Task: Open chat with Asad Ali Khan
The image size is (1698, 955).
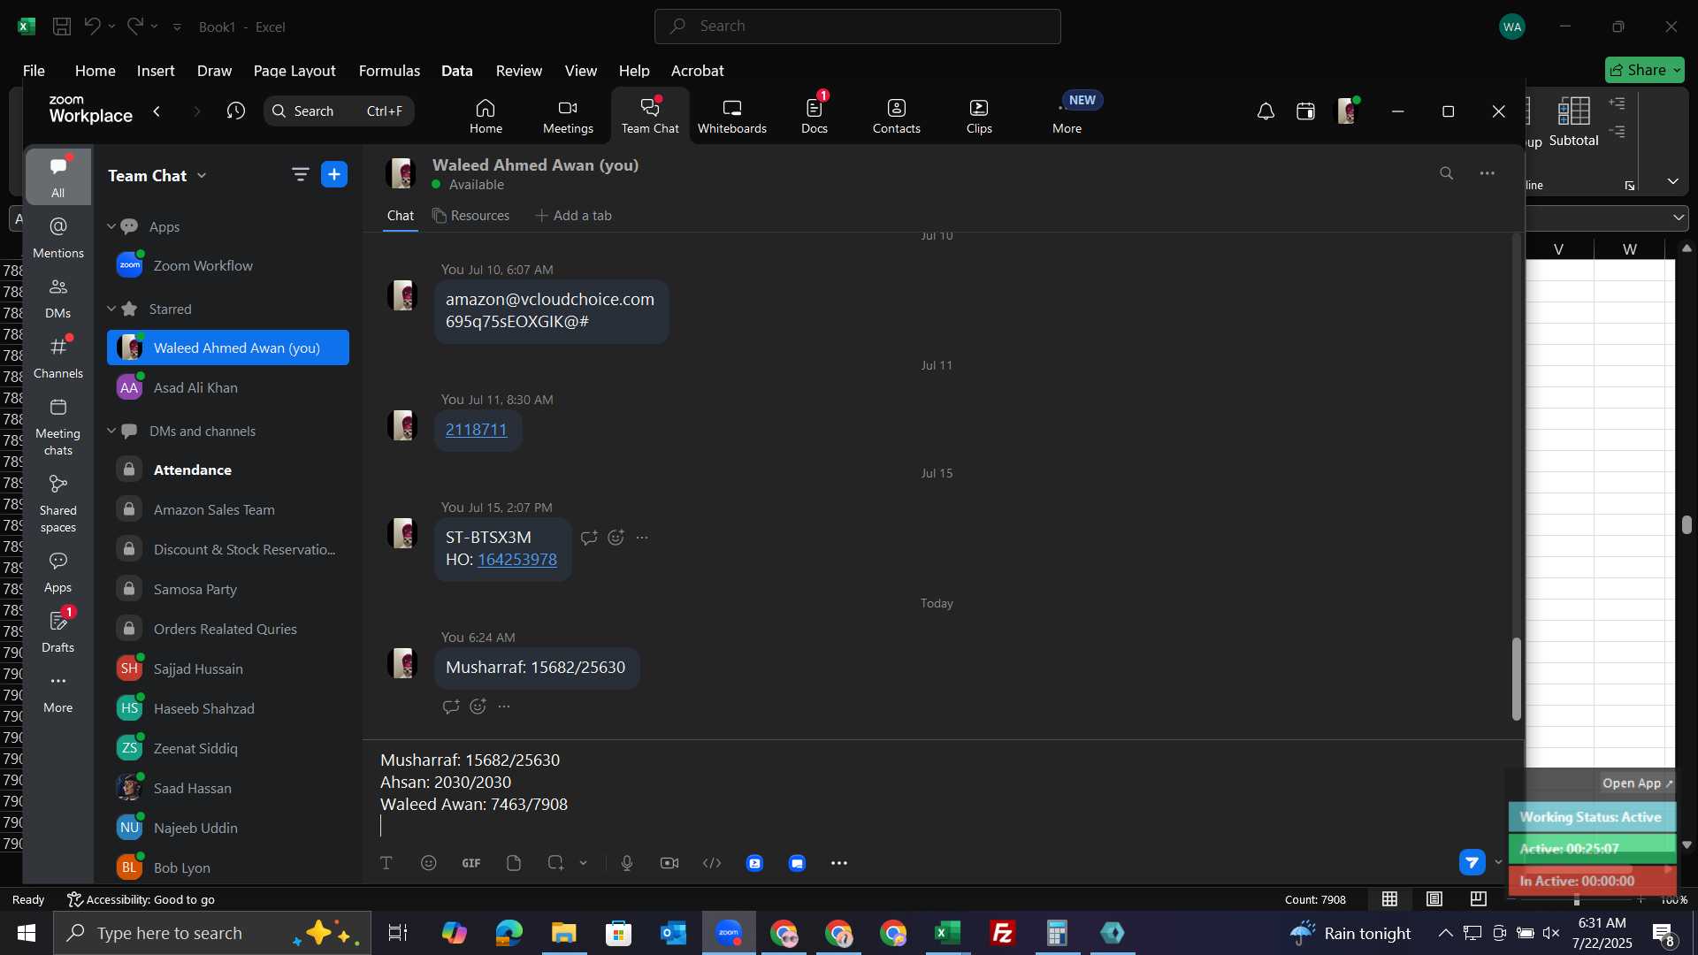Action: 228,388
